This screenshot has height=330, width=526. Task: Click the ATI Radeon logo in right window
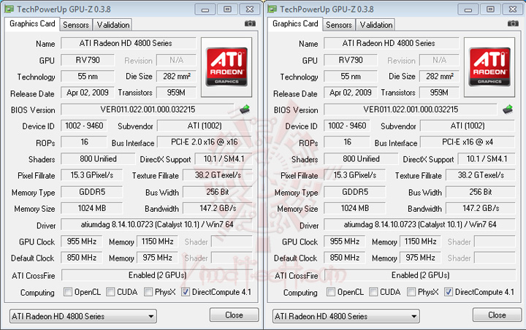pyautogui.click(x=489, y=67)
